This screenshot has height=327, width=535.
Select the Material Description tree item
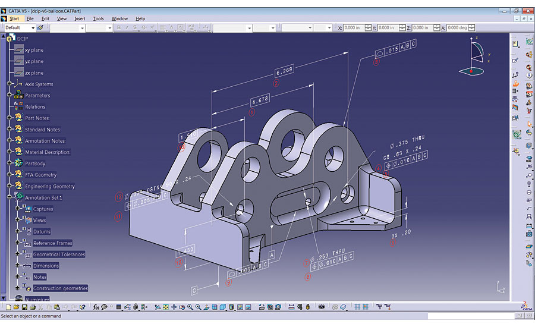[48, 152]
